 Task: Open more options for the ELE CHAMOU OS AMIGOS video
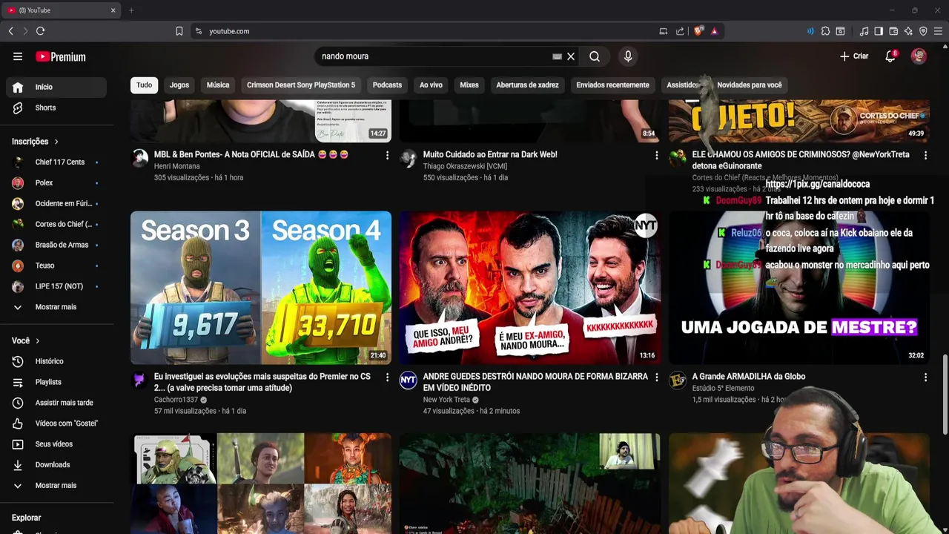point(925,155)
